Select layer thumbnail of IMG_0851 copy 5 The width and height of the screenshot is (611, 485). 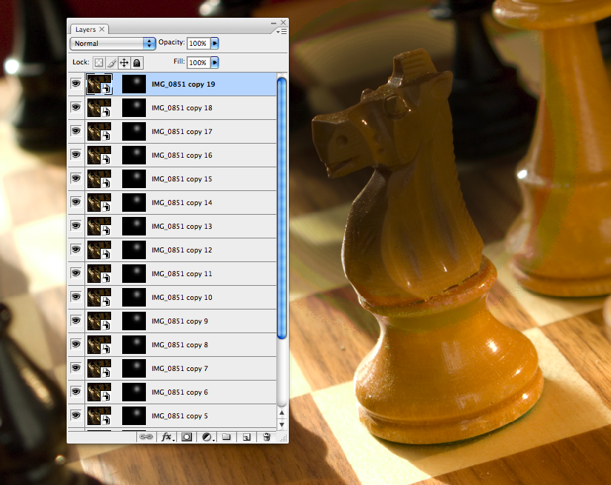[99, 415]
